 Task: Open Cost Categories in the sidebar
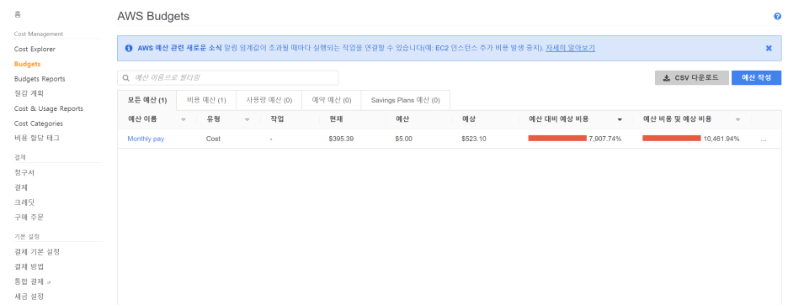tap(39, 124)
